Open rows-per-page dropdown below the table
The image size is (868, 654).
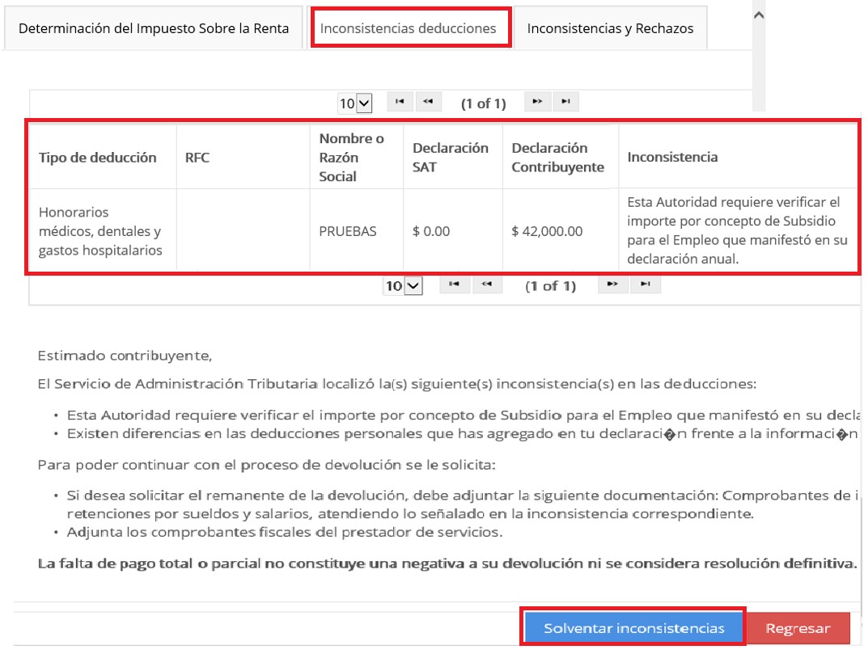403,286
